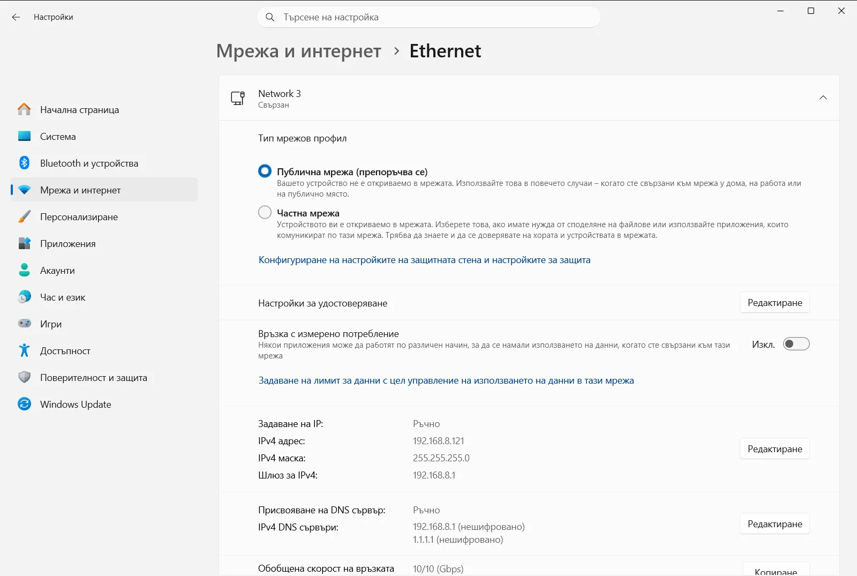Click the IPv4 mask value 255.255.255.0
This screenshot has height=576, width=857.
441,458
